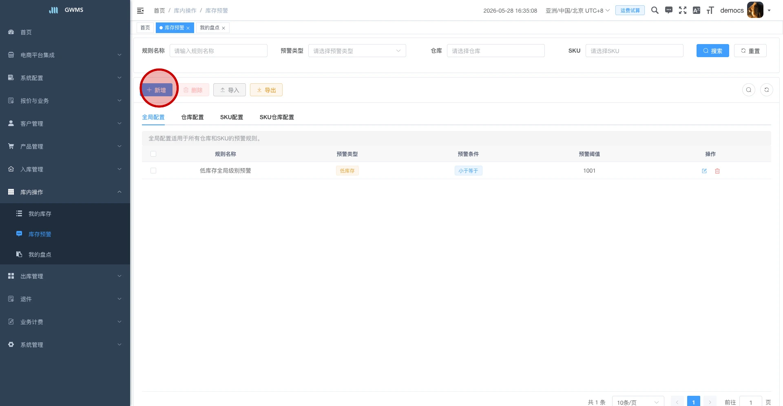Click the 低库存 tag
783x406 pixels.
pyautogui.click(x=347, y=171)
